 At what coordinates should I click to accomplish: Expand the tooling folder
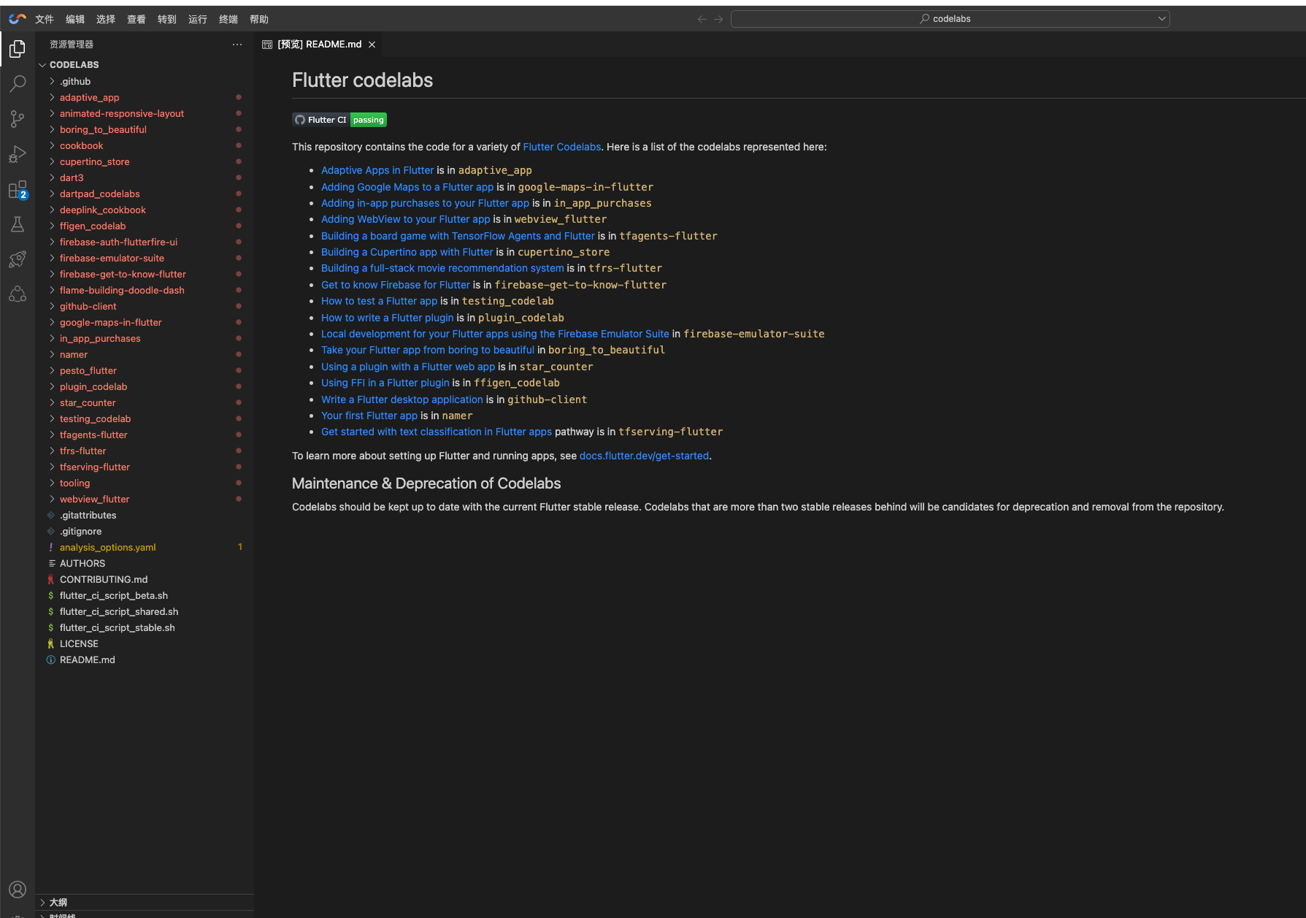point(145,483)
